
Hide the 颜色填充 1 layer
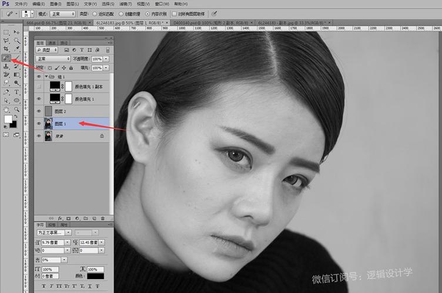[x=39, y=99]
